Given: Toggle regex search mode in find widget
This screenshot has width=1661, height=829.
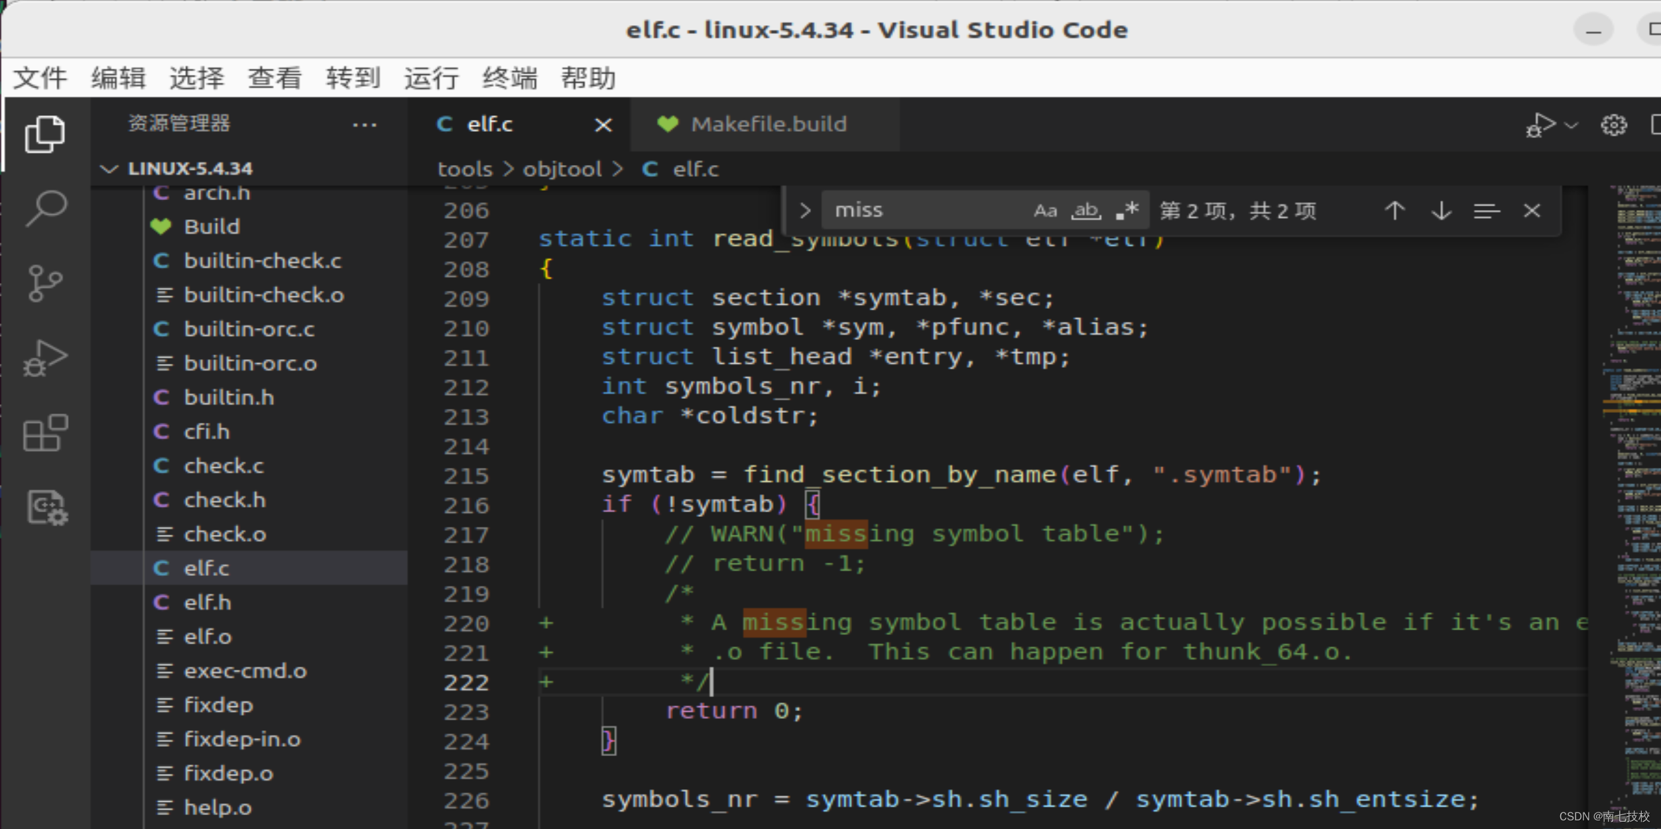Looking at the screenshot, I should 1127,210.
